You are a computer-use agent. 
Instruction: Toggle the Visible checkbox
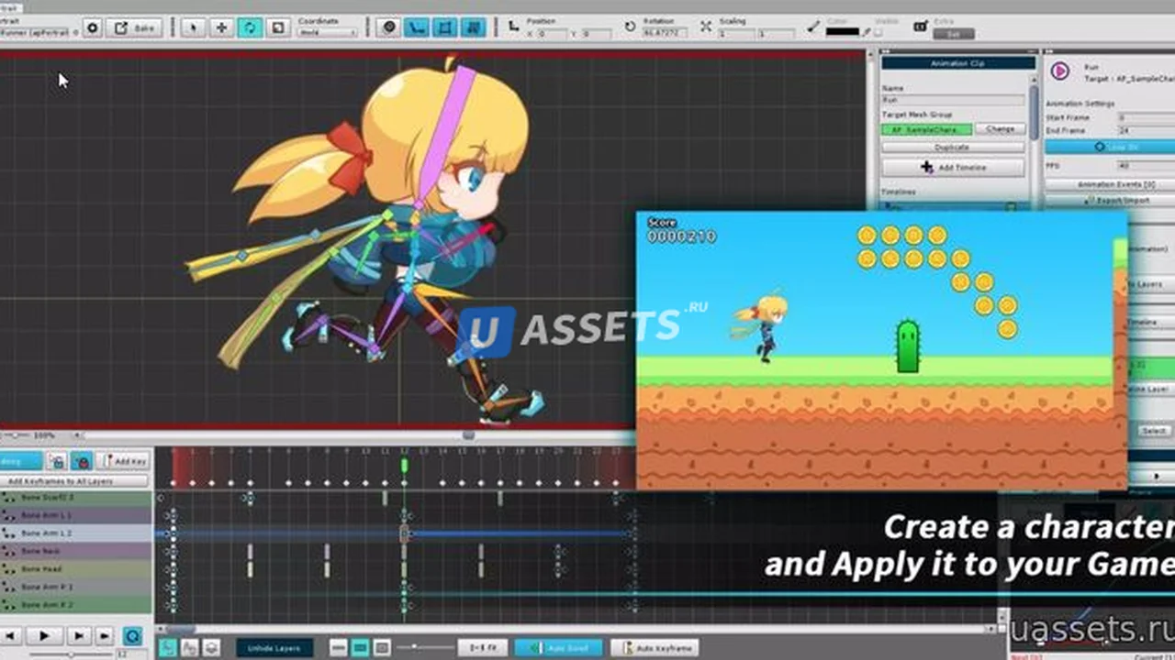(878, 33)
